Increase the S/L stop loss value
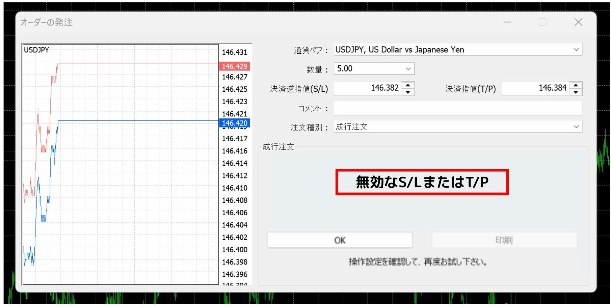This screenshot has height=307, width=611. 408,85
